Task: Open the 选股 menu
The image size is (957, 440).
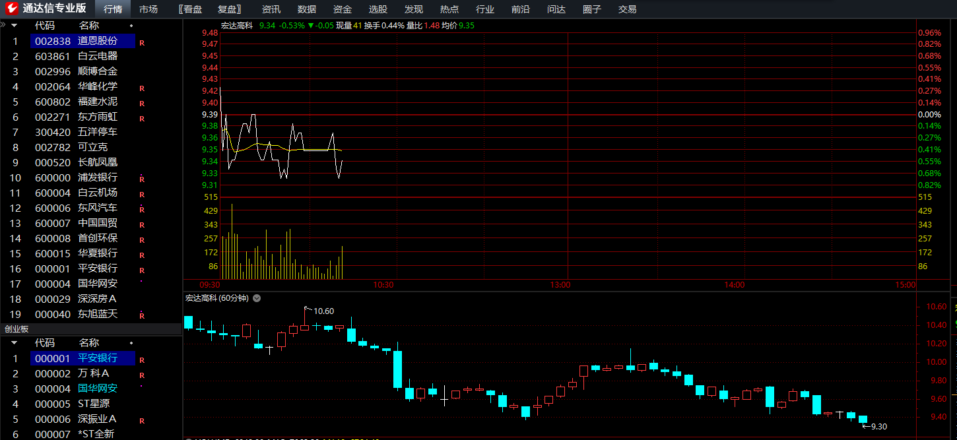Action: pos(378,9)
